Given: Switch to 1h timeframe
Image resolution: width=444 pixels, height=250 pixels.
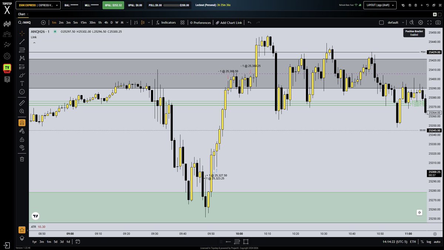Looking at the screenshot, I should point(100,23).
